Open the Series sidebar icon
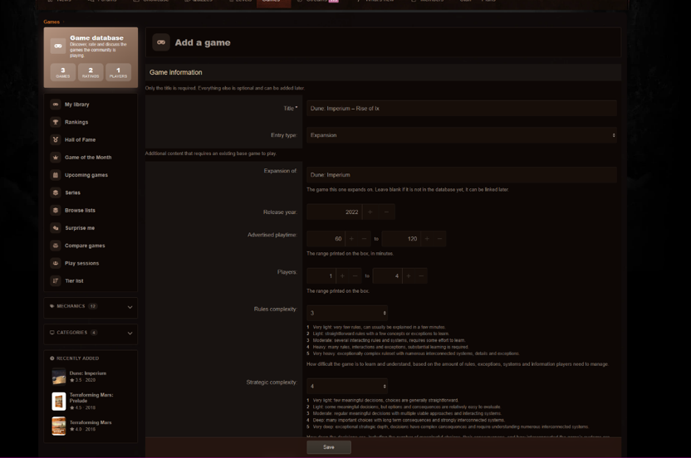 pos(56,192)
